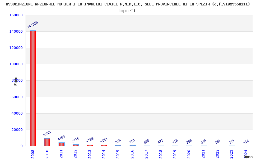Image resolution: width=256 pixels, height=160 pixels.
Task: Click the y-axis label 20000
Action: click(17, 130)
